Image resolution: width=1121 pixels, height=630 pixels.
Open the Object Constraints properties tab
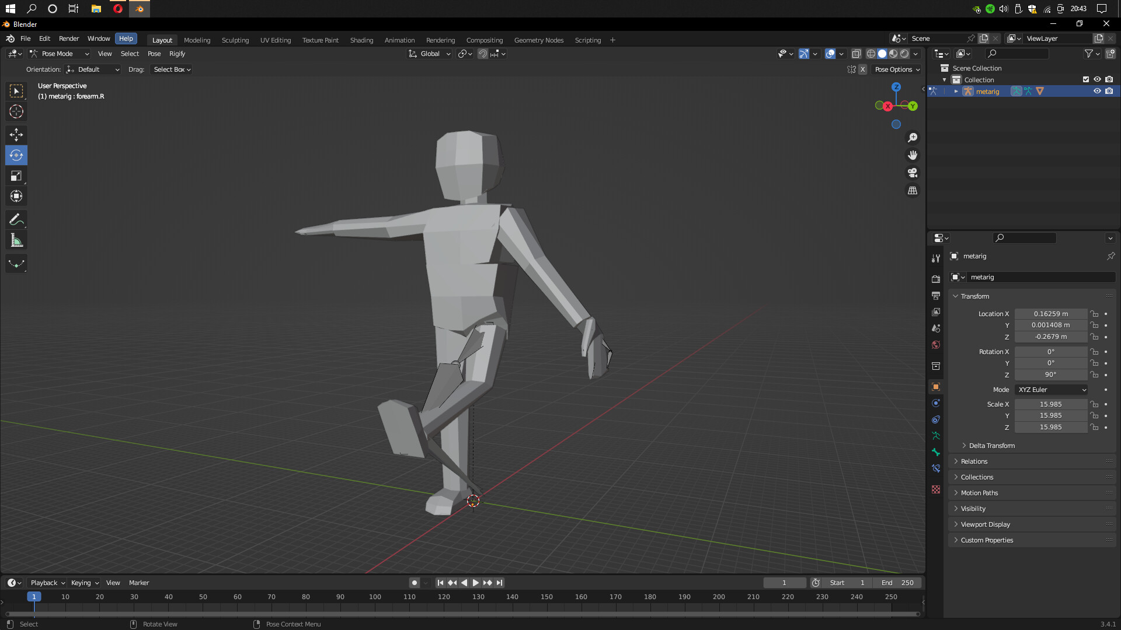click(x=936, y=419)
